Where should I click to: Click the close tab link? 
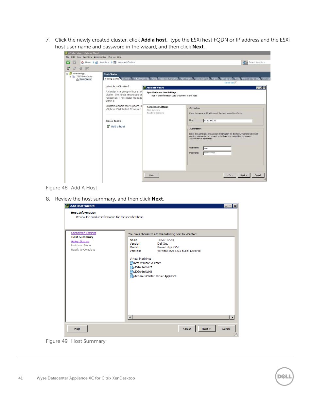229,83
